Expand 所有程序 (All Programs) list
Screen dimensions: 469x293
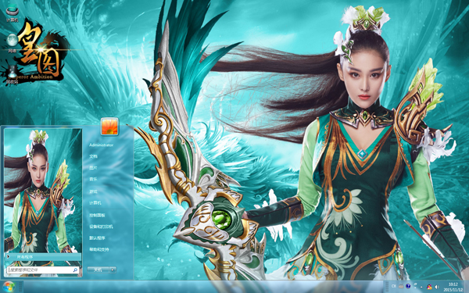click(x=43, y=257)
